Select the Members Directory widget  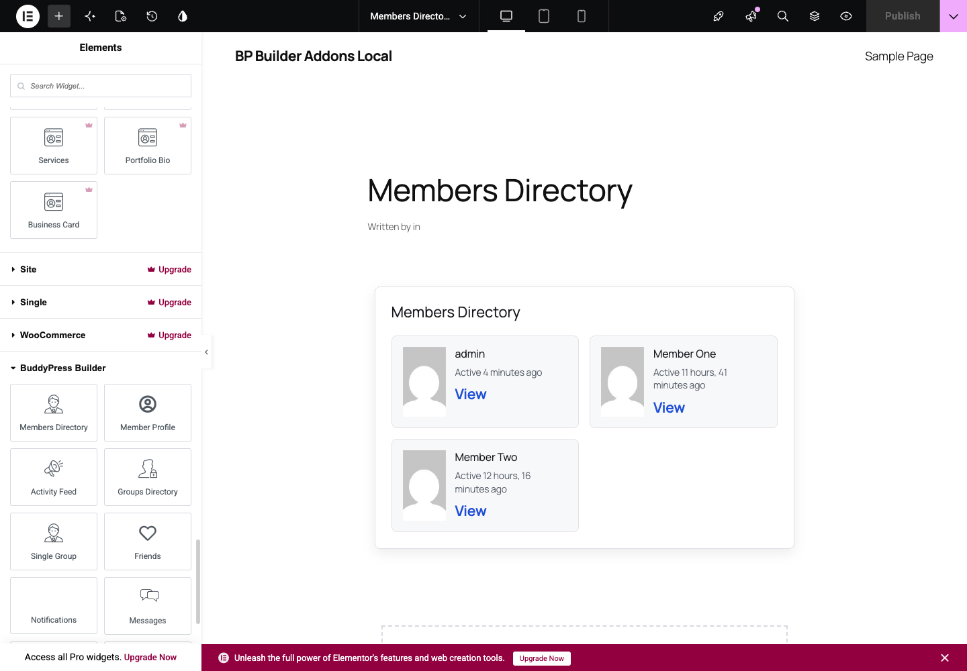54,413
